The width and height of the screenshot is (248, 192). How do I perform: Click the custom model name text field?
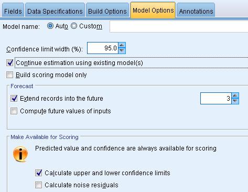tap(179, 26)
